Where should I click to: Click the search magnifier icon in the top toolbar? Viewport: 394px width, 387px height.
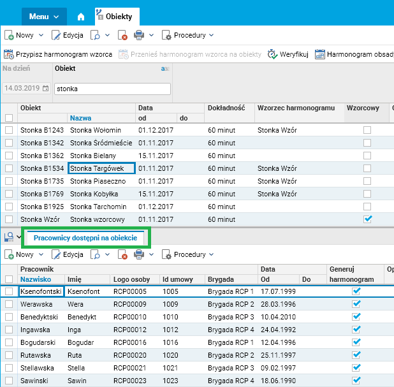pyautogui.click(x=94, y=36)
